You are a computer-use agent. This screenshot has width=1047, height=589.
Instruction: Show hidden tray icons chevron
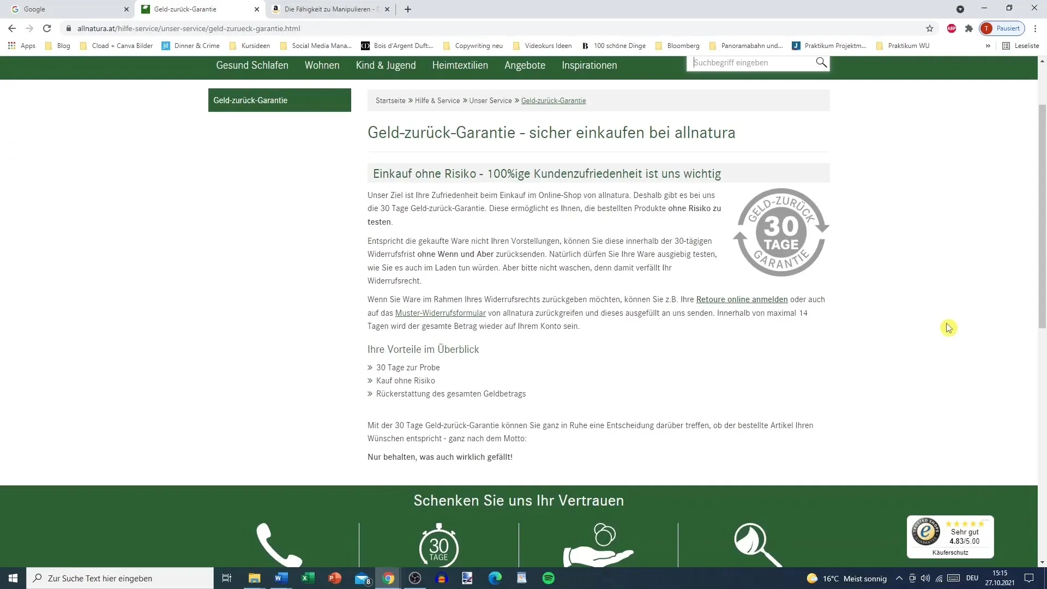coord(899,578)
